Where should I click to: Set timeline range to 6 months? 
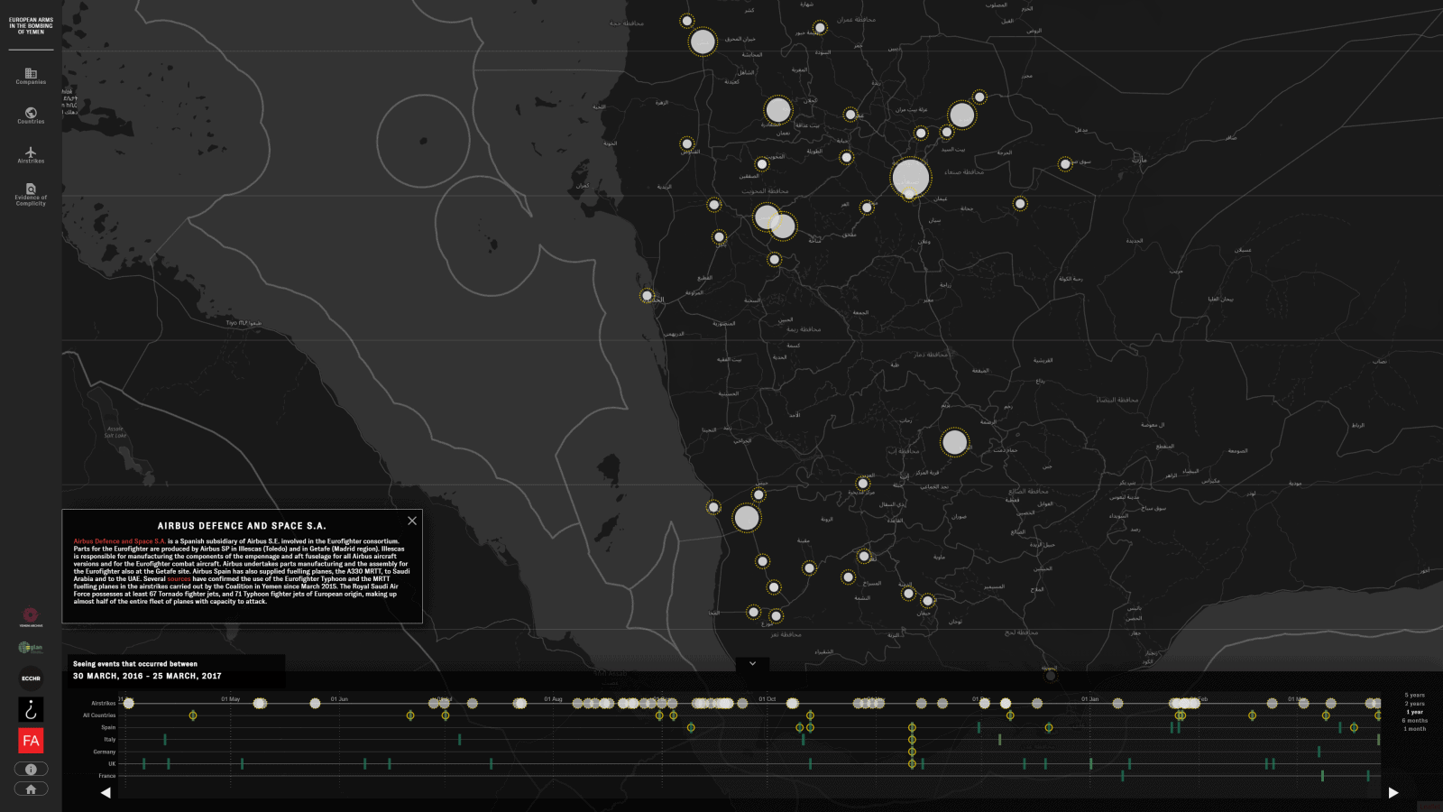click(1415, 721)
